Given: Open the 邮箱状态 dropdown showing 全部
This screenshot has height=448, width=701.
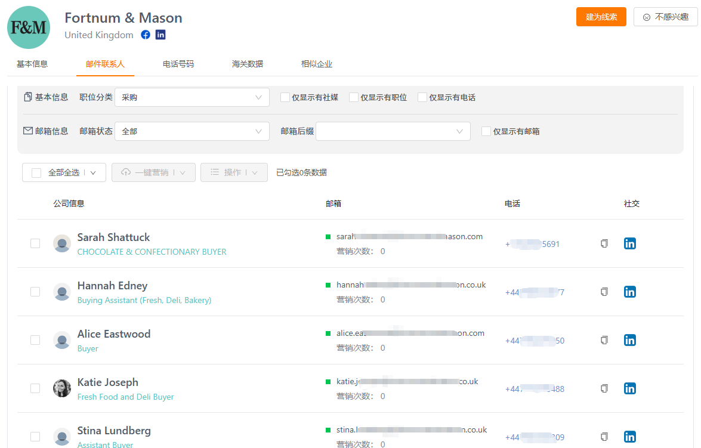Looking at the screenshot, I should click(x=192, y=131).
